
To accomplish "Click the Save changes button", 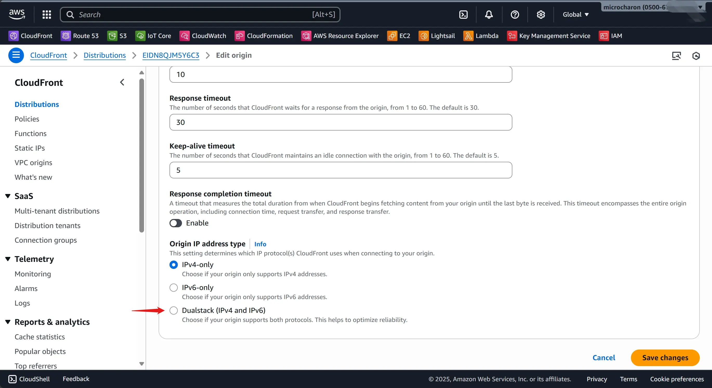I will point(665,358).
